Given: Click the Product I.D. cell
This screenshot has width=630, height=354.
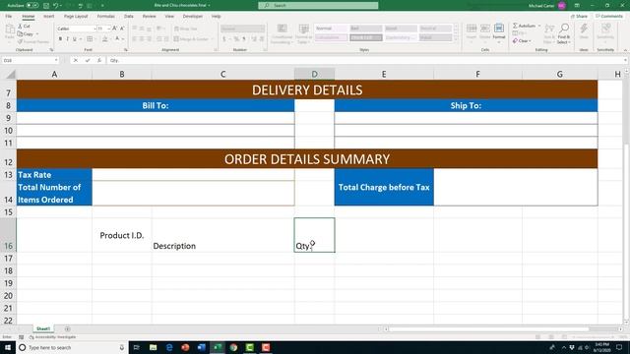Looking at the screenshot, I should pos(122,235).
